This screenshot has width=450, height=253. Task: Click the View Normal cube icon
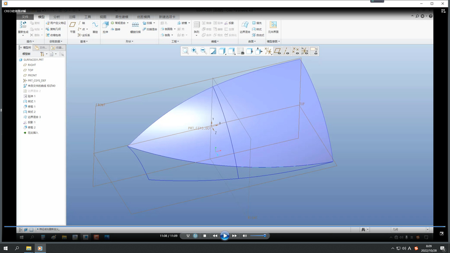pyautogui.click(x=250, y=51)
